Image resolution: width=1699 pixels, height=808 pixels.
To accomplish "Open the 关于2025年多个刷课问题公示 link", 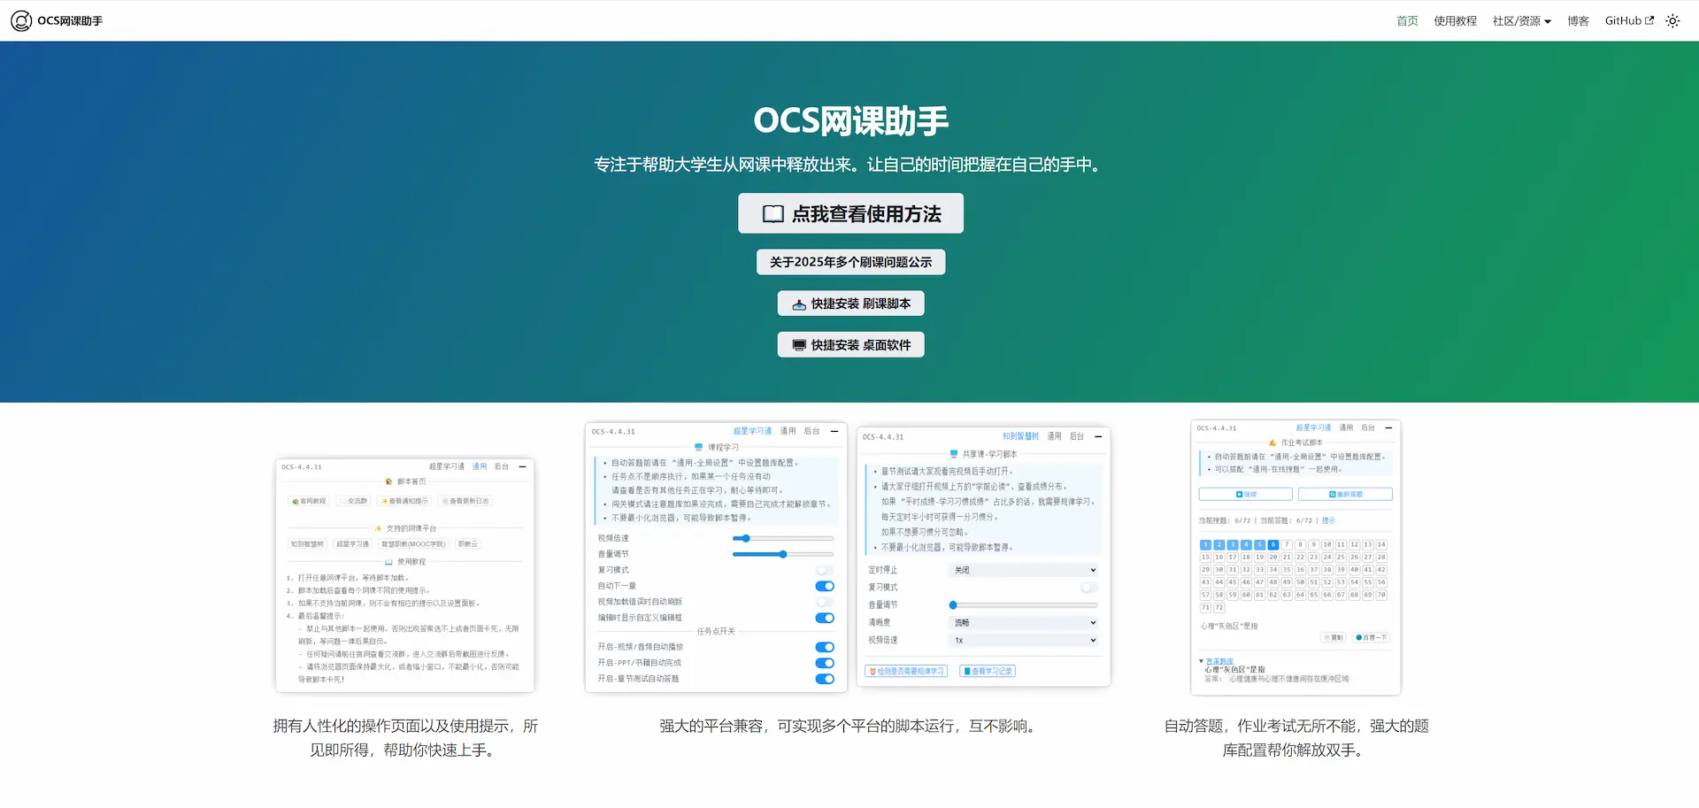I will pos(850,262).
